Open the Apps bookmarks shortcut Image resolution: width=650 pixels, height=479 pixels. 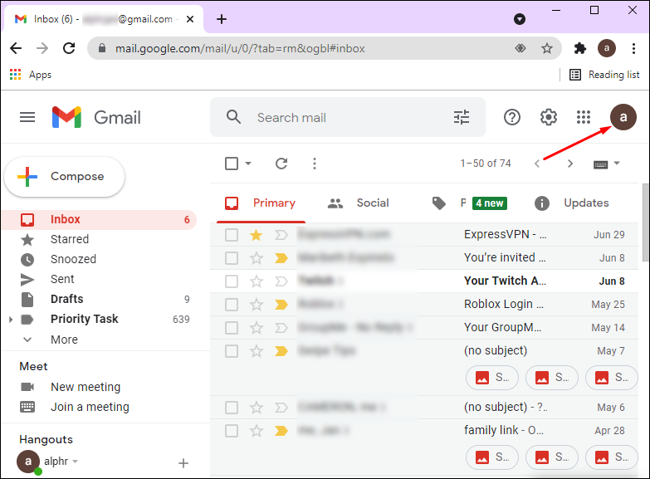pos(31,75)
